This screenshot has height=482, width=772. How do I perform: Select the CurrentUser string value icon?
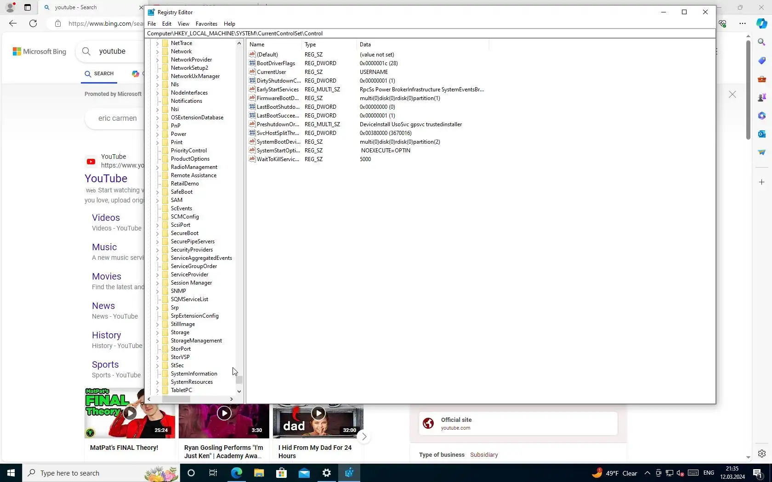pyautogui.click(x=252, y=72)
